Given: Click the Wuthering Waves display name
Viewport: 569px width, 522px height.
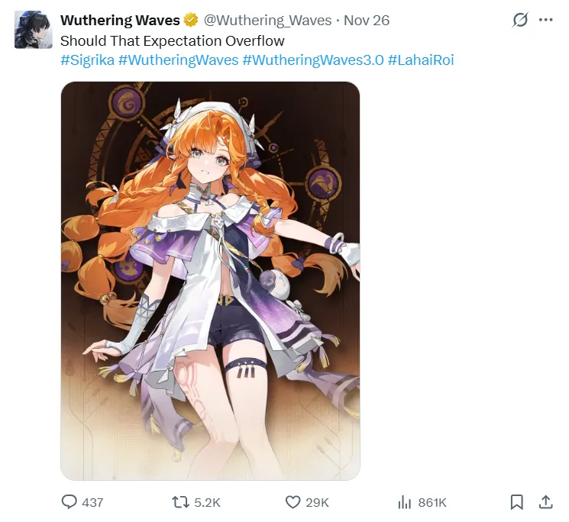Looking at the screenshot, I should point(120,21).
